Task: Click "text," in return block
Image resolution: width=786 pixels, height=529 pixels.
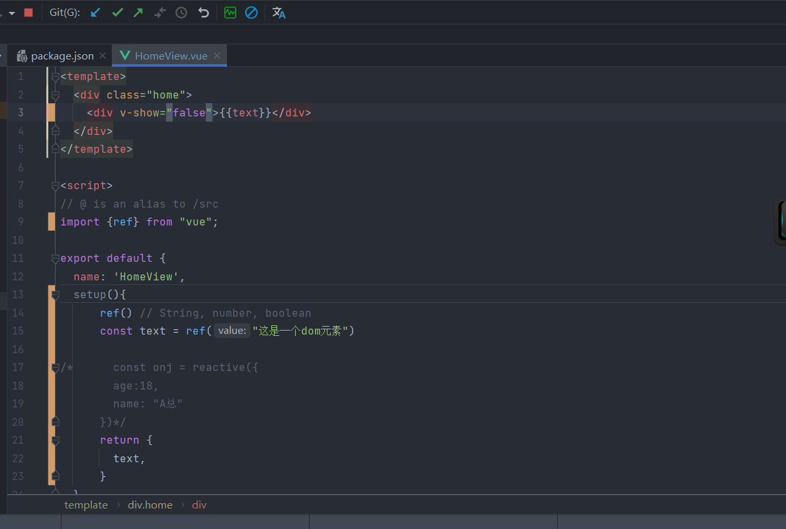Action: click(x=129, y=458)
